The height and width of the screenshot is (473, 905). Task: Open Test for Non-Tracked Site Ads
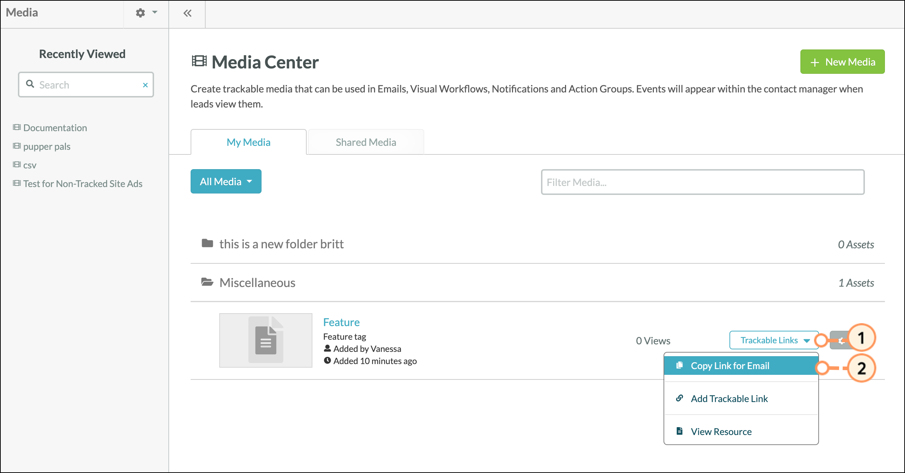point(83,183)
